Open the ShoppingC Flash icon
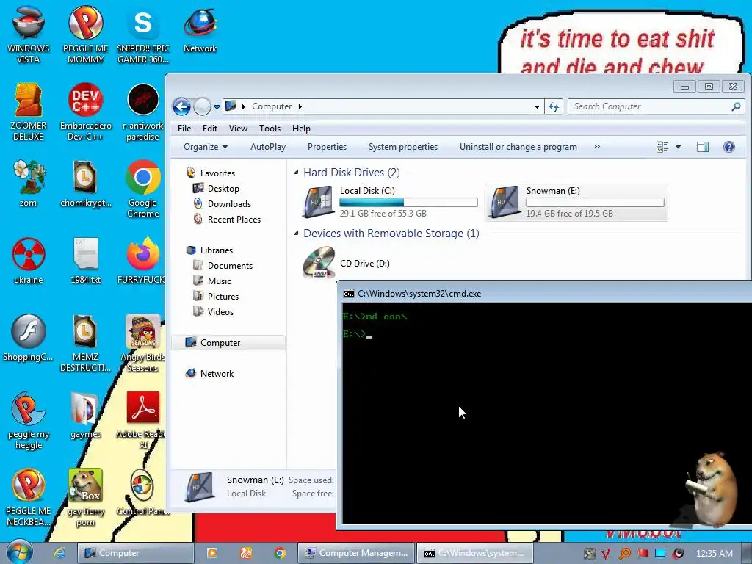752x564 pixels. pos(29,338)
